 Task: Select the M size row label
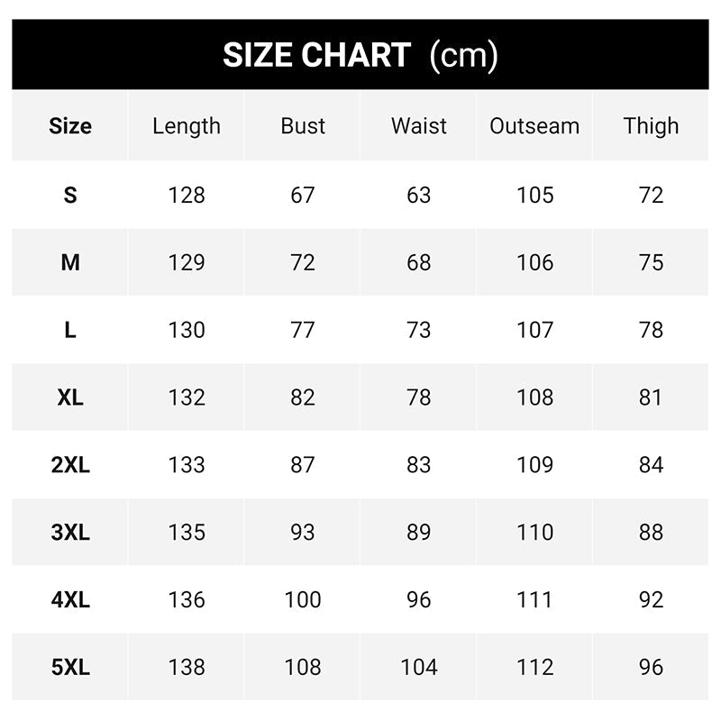point(70,262)
